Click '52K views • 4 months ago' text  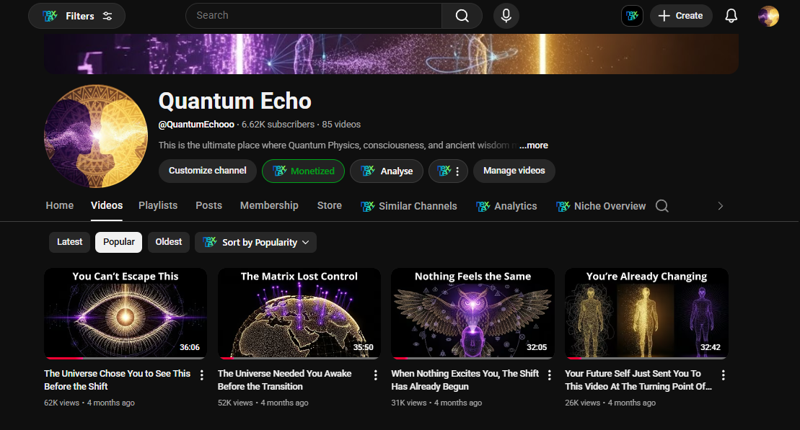tap(263, 403)
